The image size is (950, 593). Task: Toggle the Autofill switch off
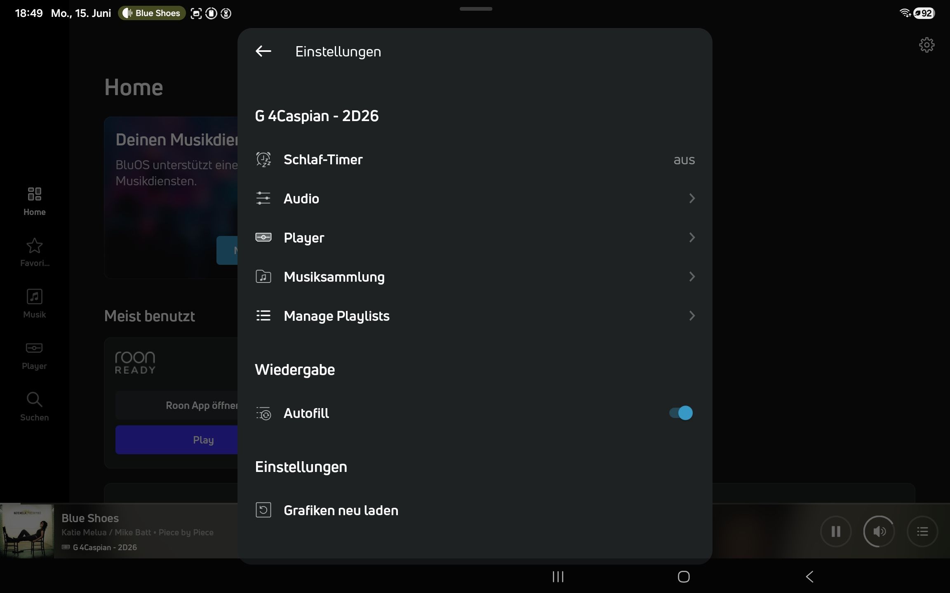click(x=681, y=413)
